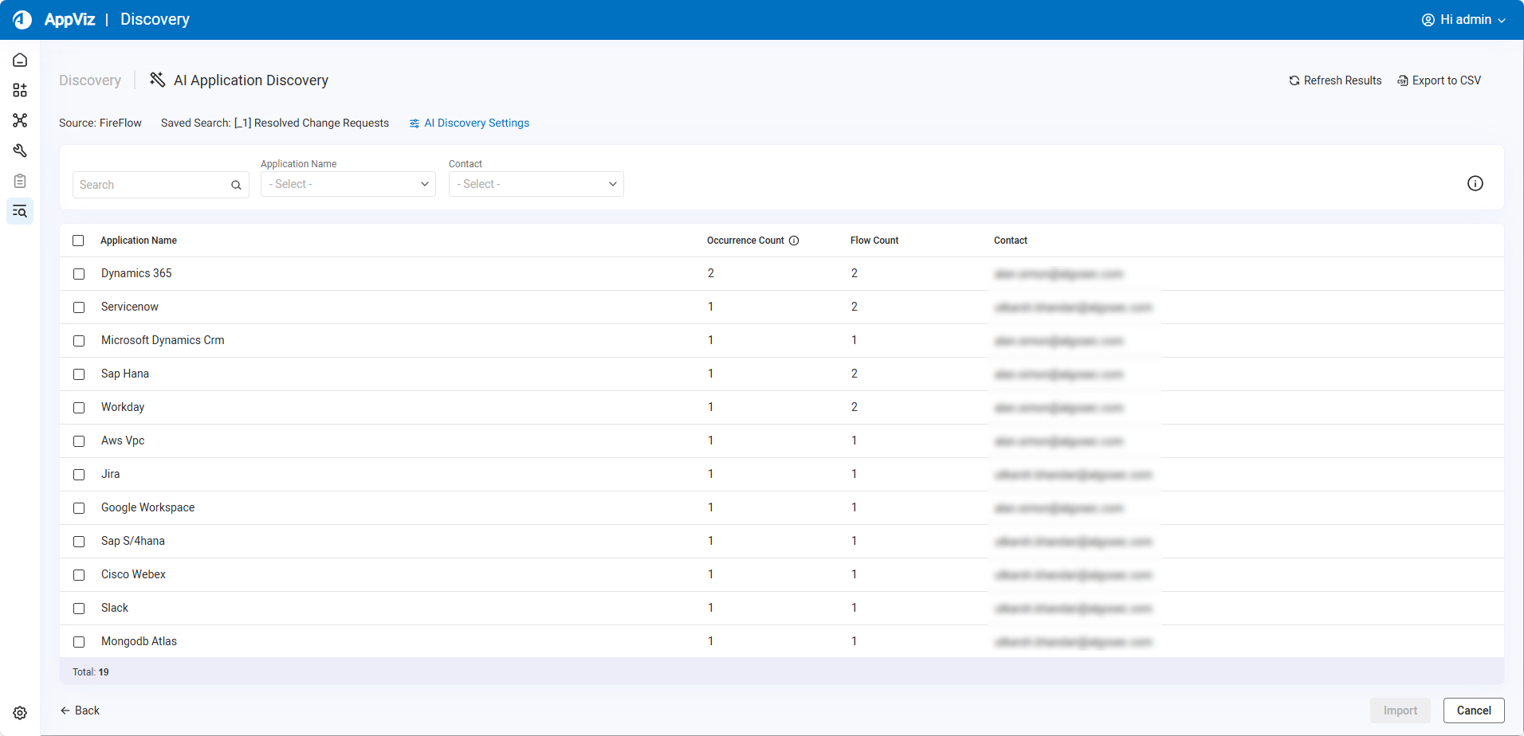Go to the Discovery breadcrumb

click(x=90, y=80)
